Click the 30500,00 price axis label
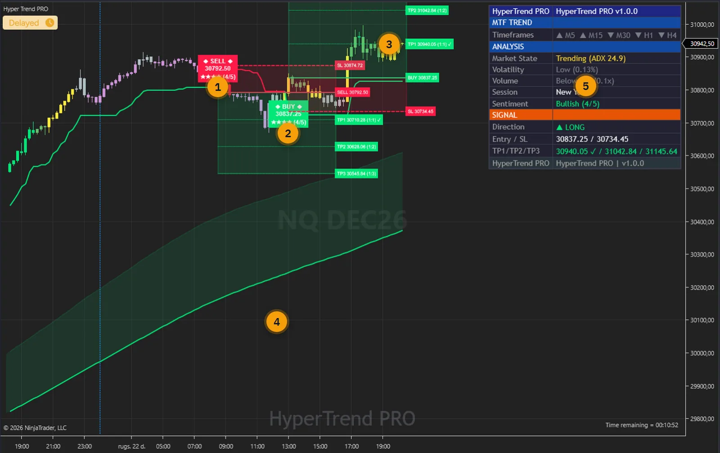This screenshot has width=720, height=453. pos(702,189)
